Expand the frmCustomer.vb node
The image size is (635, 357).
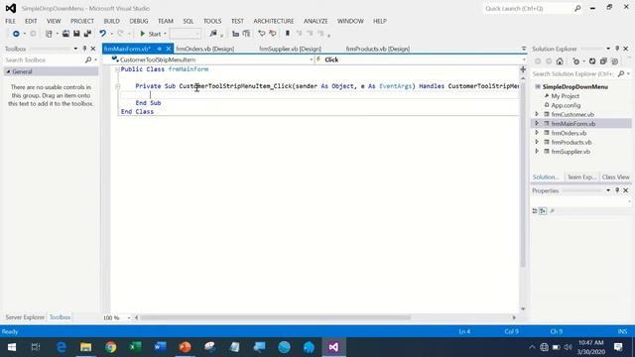click(537, 114)
